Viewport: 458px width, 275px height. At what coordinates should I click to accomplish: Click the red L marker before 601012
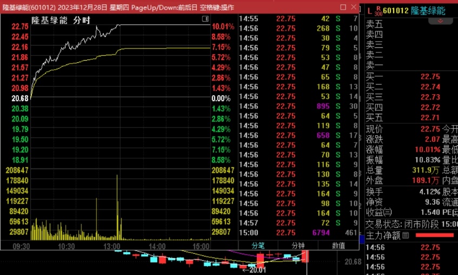point(369,11)
